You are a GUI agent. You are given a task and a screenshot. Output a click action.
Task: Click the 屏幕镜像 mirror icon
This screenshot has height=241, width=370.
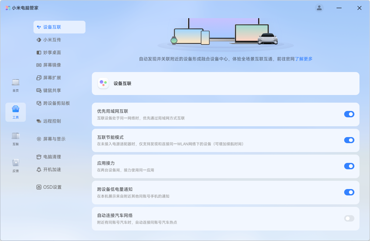click(39, 65)
